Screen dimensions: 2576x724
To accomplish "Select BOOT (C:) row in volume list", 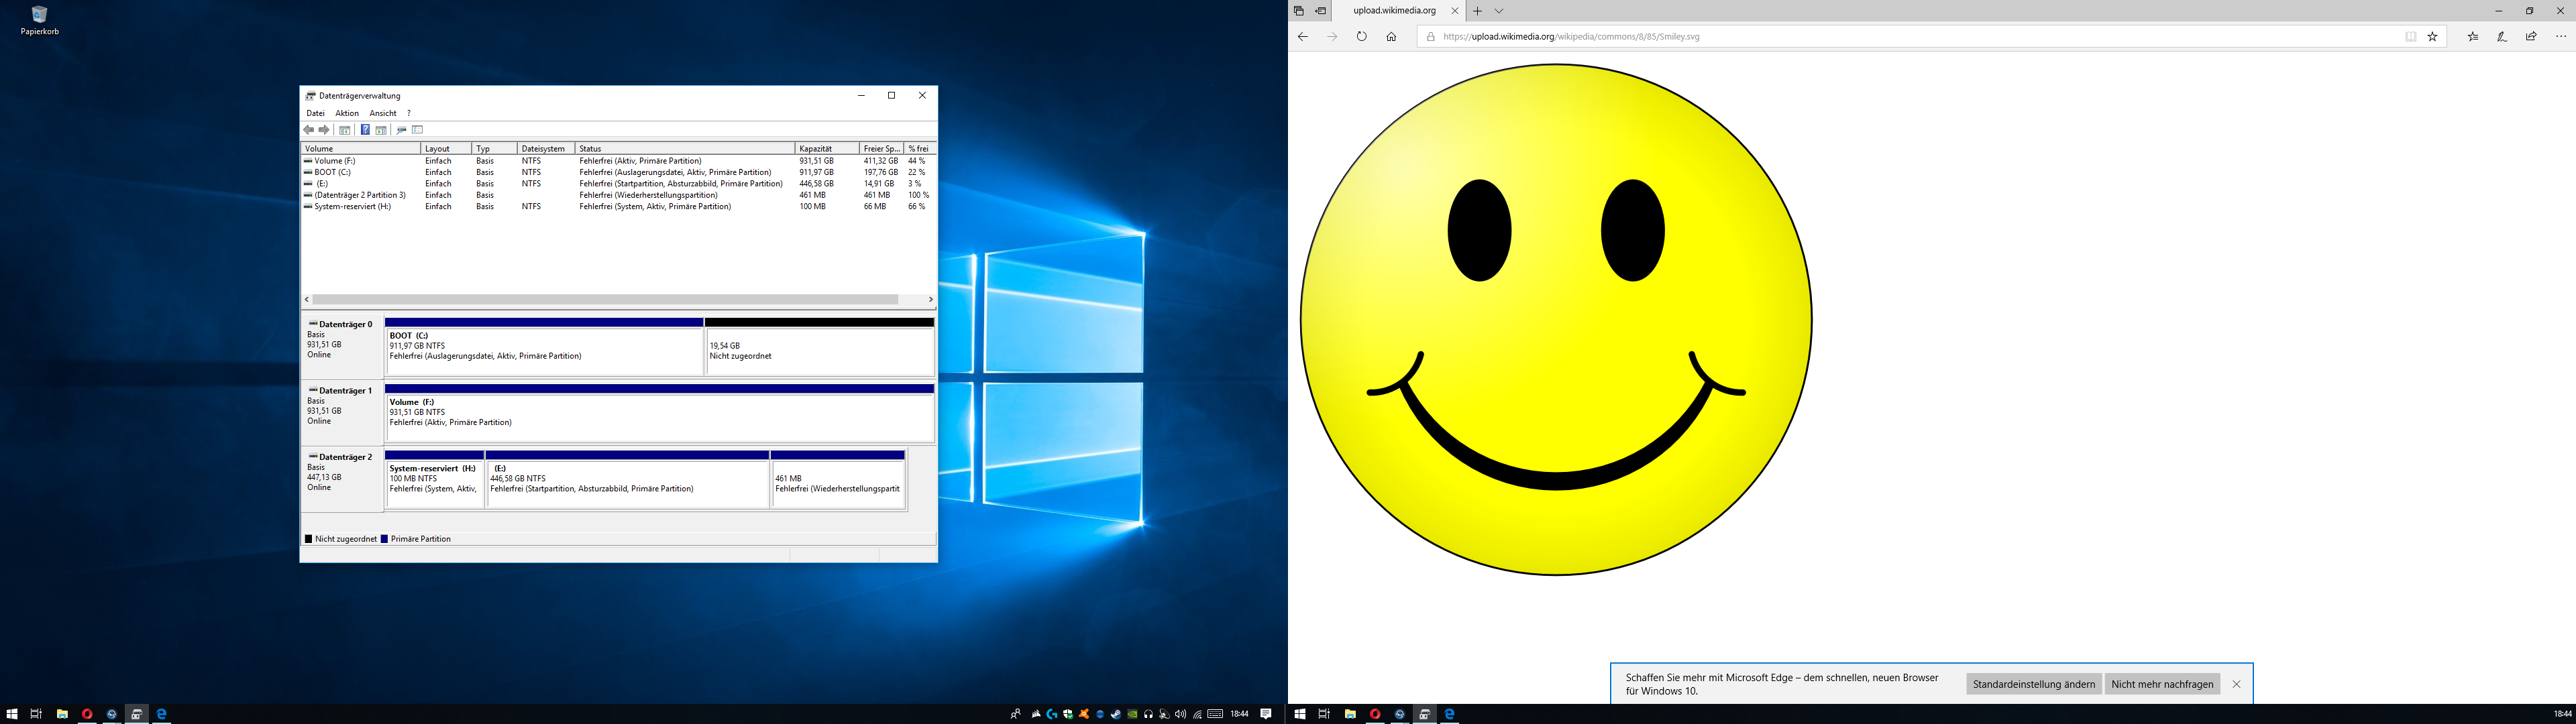I will (618, 172).
